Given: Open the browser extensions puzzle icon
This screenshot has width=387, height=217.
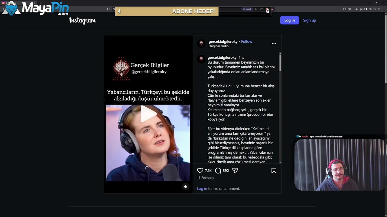Looking at the screenshot, I should pos(345,9).
